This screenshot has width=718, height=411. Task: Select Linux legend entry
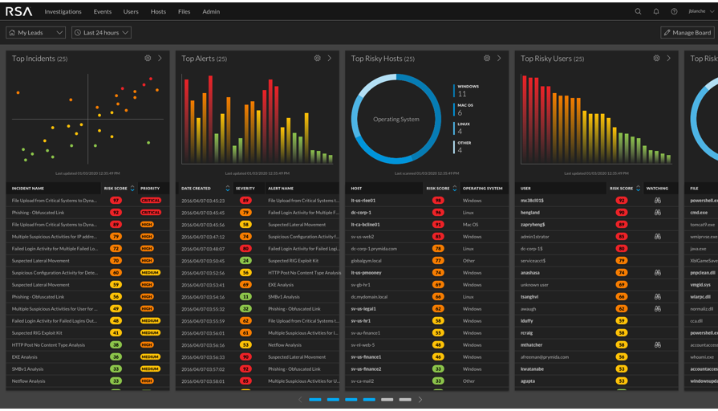point(462,128)
